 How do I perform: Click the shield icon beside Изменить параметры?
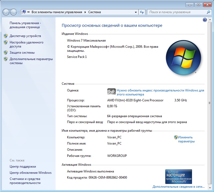click(176, 137)
